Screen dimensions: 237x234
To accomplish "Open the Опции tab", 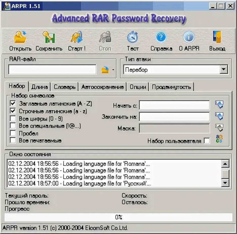I will coord(138,87).
